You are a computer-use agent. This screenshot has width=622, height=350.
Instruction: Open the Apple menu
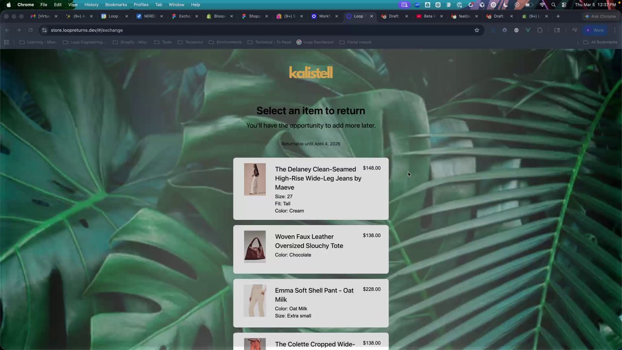[8, 4]
